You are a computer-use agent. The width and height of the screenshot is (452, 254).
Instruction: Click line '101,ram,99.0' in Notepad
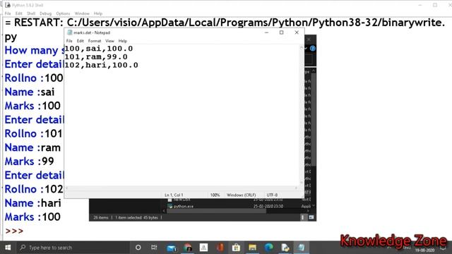96,56
